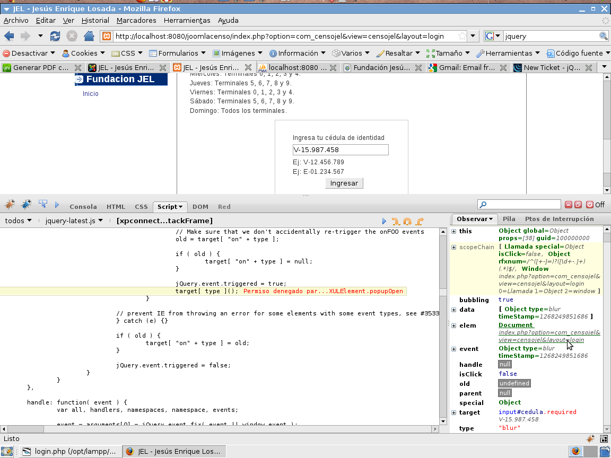
Task: Switch to the Firebug Consola tab
Action: click(83, 207)
